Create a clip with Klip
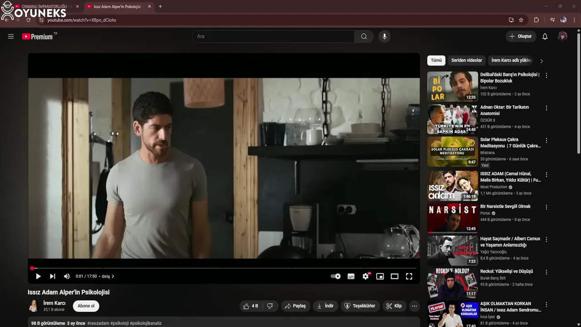 (x=394, y=306)
